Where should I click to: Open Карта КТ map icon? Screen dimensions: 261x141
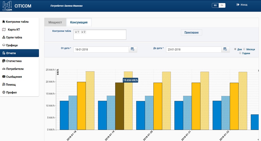pyautogui.click(x=4, y=30)
